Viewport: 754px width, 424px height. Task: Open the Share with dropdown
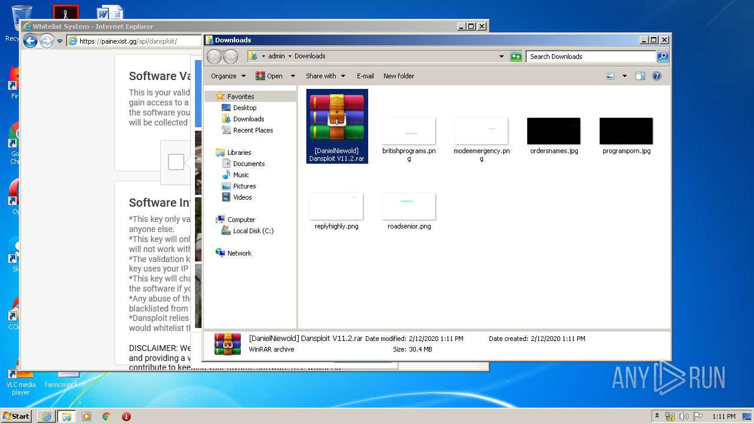point(325,76)
